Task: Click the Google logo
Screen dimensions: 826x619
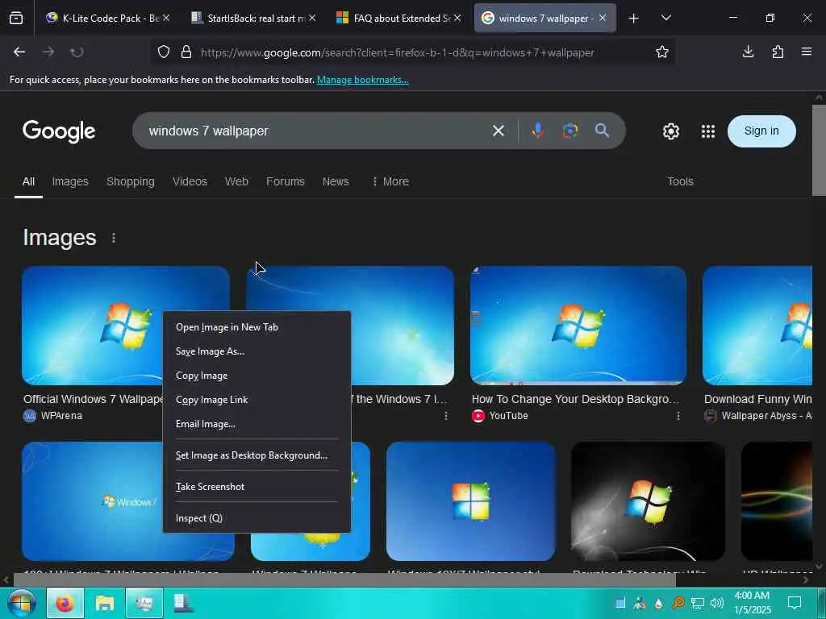Action: tap(59, 131)
